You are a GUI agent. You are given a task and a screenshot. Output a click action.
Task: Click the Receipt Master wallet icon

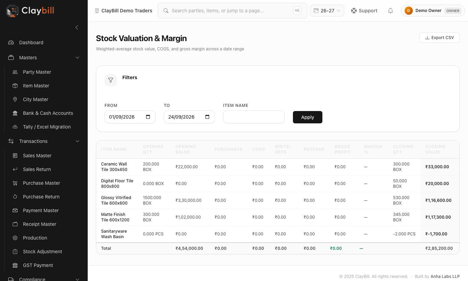[15, 224]
